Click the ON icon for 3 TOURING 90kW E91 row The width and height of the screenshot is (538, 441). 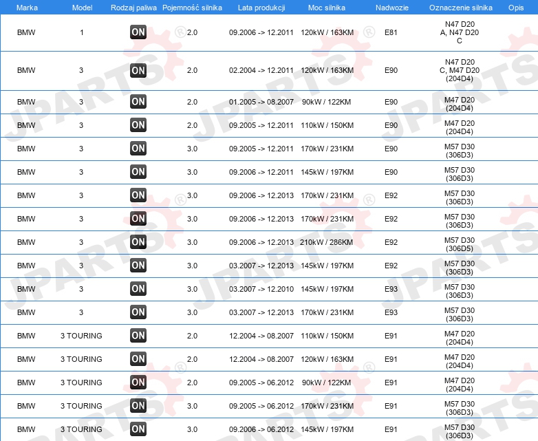138,382
